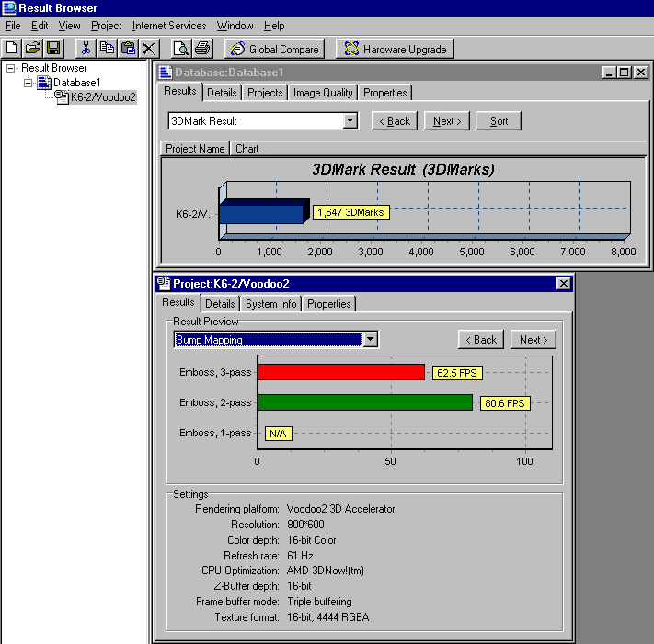This screenshot has width=654, height=644.
Task: Click the Voodoo2 3D Accelerator text
Action: [340, 509]
